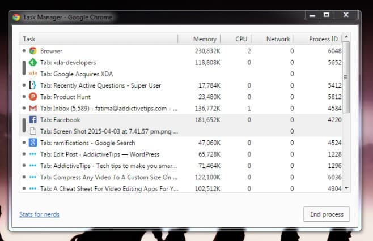The image size is (373, 241).
Task: Click the 47,060K memory value
Action: (x=209, y=143)
